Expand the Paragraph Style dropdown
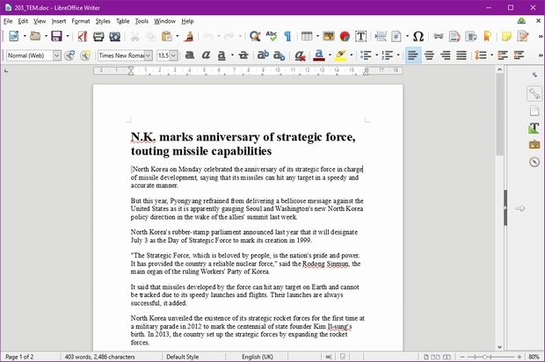This screenshot has width=545, height=362. pyautogui.click(x=57, y=54)
